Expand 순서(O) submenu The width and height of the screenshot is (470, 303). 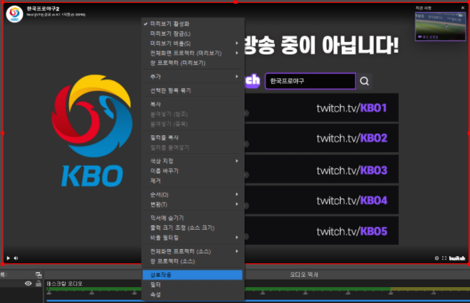click(x=192, y=195)
